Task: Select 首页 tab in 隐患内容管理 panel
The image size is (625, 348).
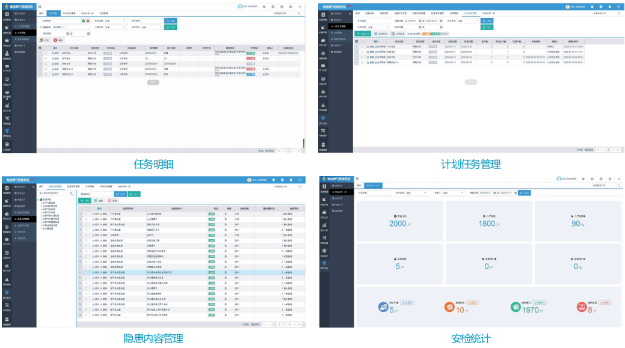Action: (x=40, y=186)
